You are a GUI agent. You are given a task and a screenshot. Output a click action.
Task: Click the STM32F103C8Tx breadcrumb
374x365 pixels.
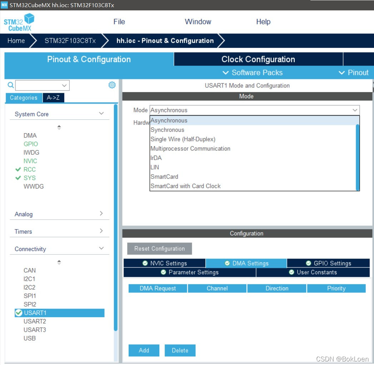(x=70, y=41)
